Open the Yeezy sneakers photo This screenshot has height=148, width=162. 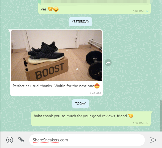[x=56, y=56]
